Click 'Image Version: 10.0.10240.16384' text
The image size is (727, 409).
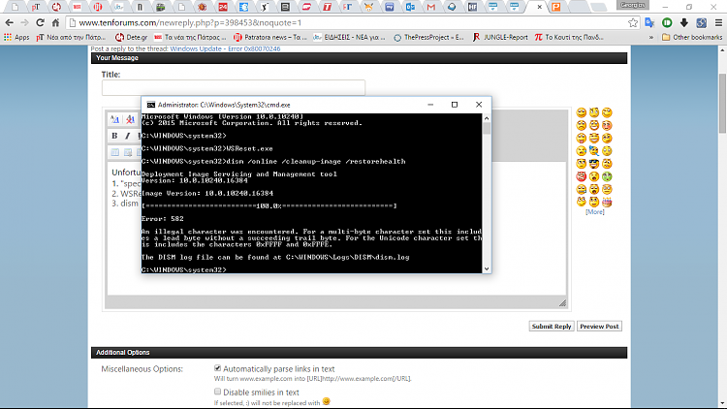coord(207,193)
